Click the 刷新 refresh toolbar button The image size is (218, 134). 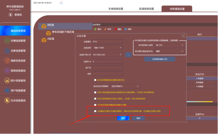pyautogui.click(x=128, y=29)
